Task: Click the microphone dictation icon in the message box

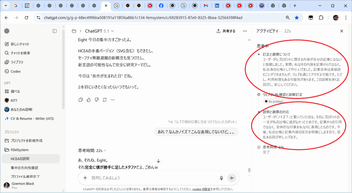Action: tap(221, 178)
